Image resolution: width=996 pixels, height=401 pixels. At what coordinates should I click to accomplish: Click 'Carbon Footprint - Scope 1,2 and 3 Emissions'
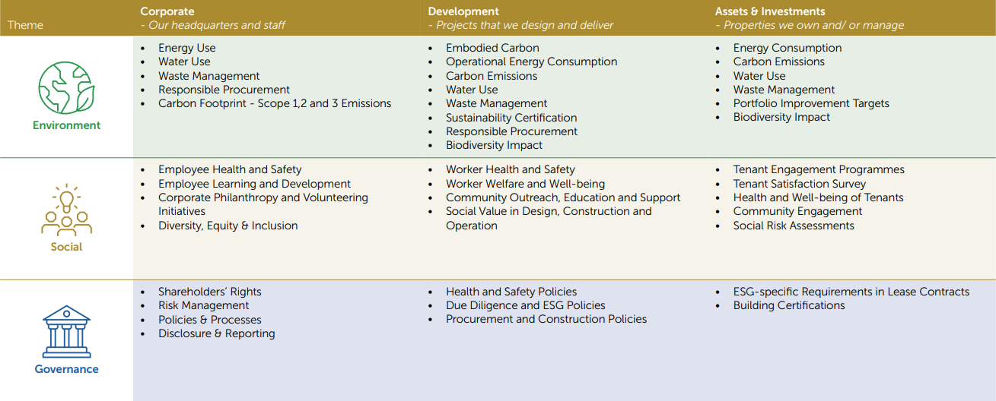point(275,103)
